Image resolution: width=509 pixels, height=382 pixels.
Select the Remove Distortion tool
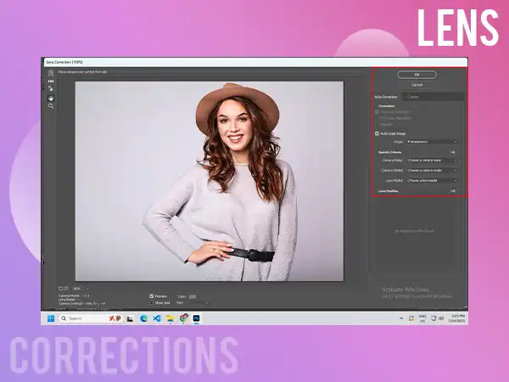[x=51, y=73]
